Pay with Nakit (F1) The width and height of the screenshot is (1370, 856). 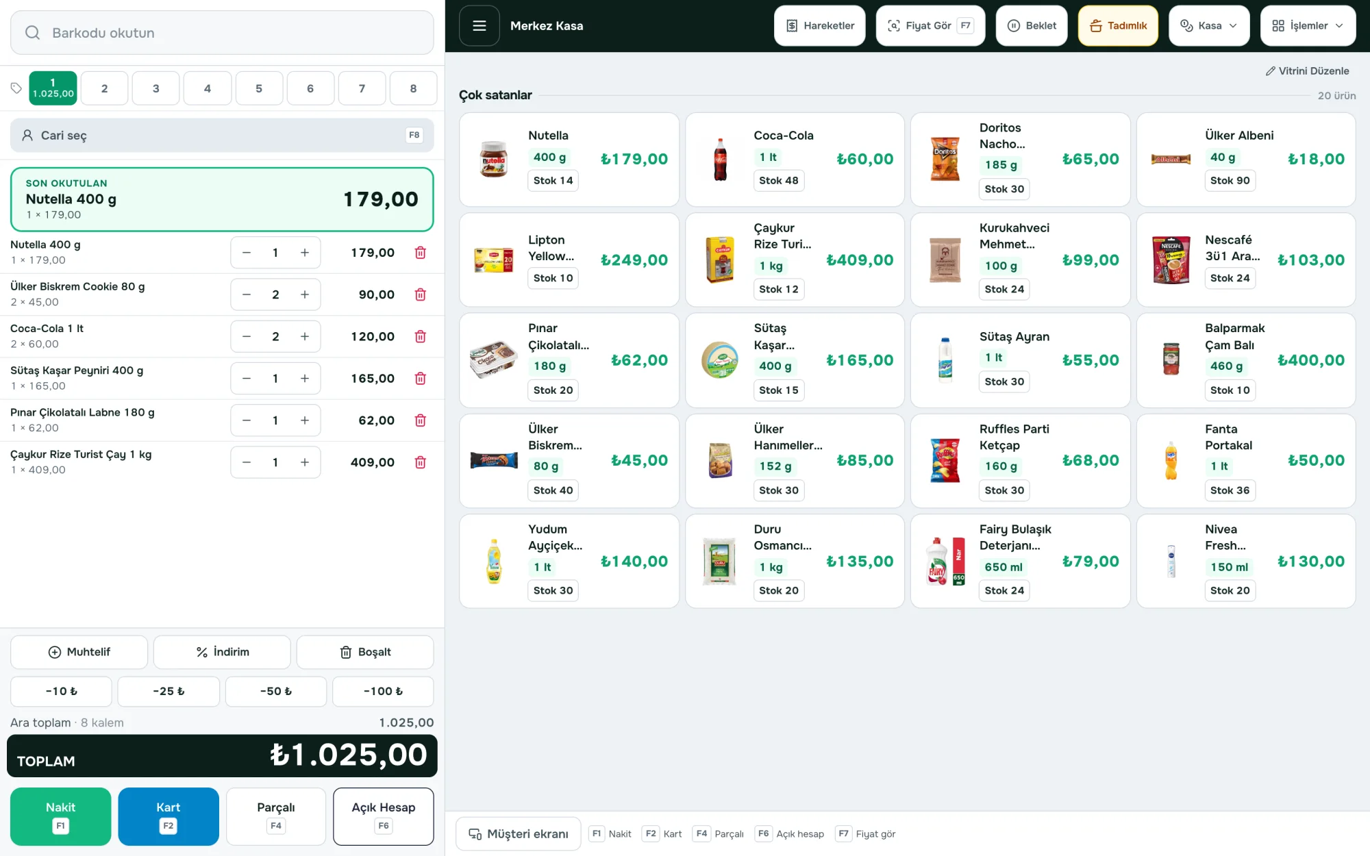pyautogui.click(x=61, y=816)
